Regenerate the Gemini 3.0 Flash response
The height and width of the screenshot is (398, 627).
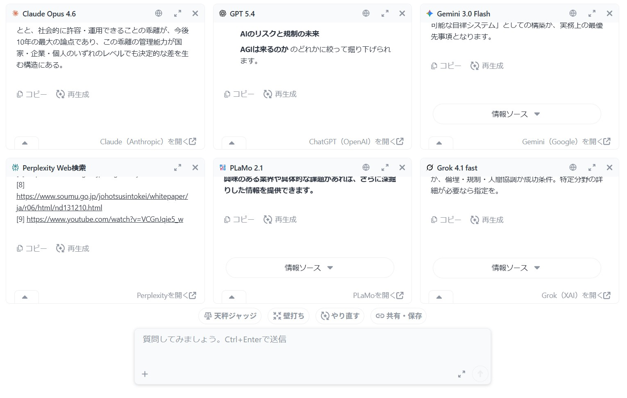(x=487, y=66)
